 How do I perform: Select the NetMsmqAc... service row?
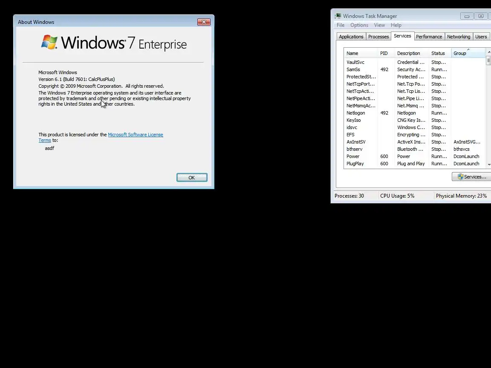point(415,106)
